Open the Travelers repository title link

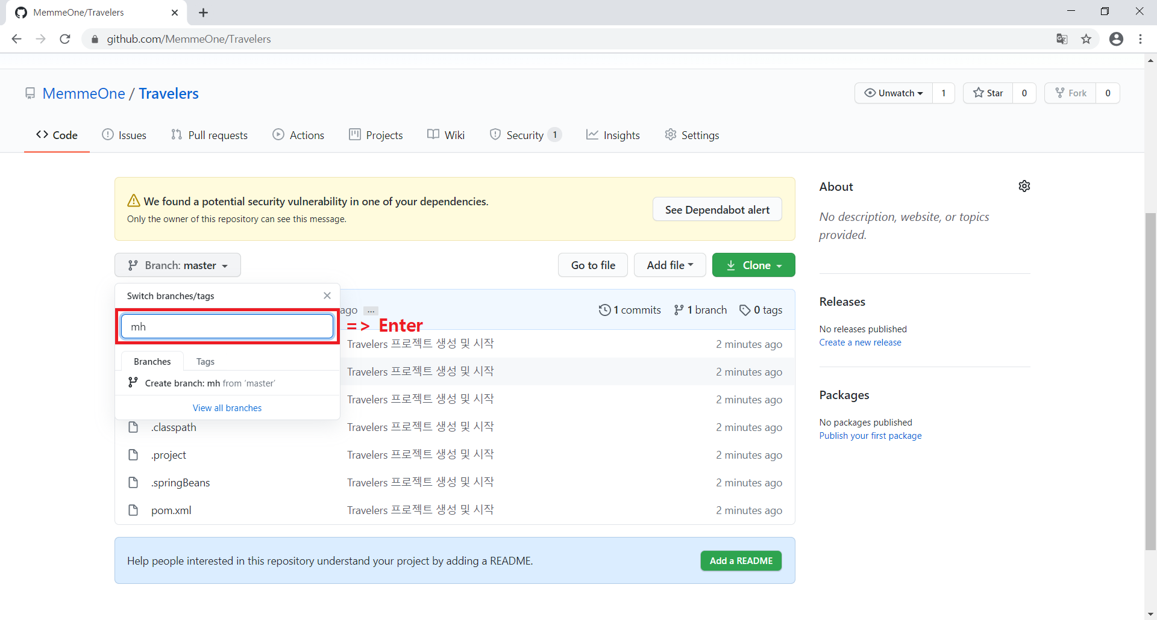pos(169,93)
